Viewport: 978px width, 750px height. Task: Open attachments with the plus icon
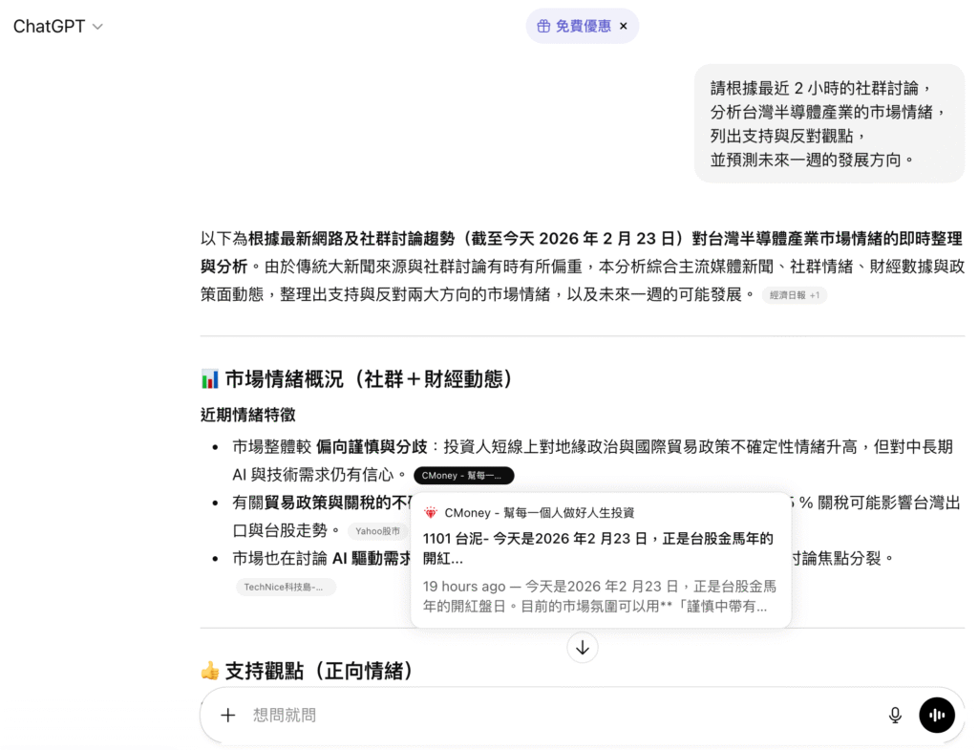227,715
